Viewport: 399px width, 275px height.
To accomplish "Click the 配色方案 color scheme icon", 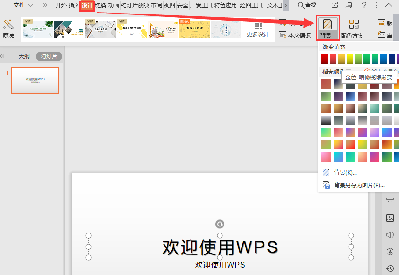I will [x=354, y=24].
